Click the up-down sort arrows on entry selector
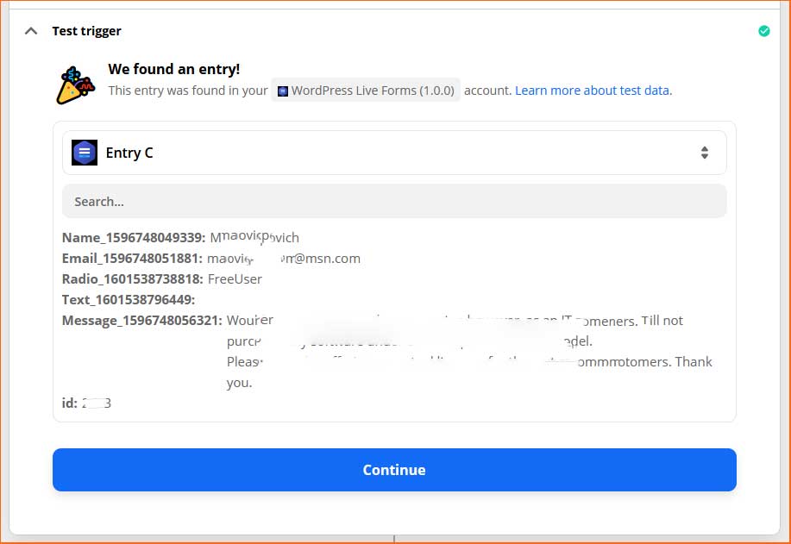Screen dimensions: 791x544 (x=704, y=153)
